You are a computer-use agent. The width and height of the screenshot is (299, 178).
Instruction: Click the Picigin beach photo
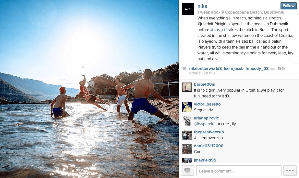pos(89,89)
